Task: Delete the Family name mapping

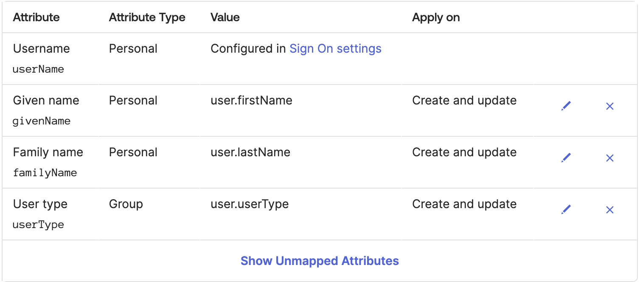Action: click(x=610, y=158)
